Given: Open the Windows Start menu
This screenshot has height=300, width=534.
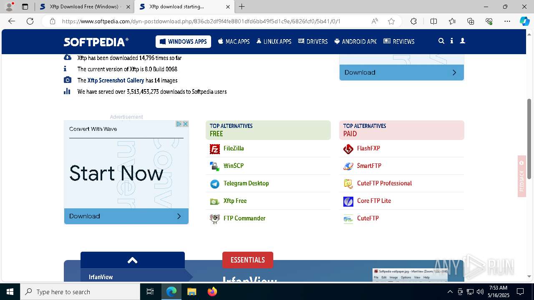Looking at the screenshot, I should pyautogui.click(x=10, y=292).
